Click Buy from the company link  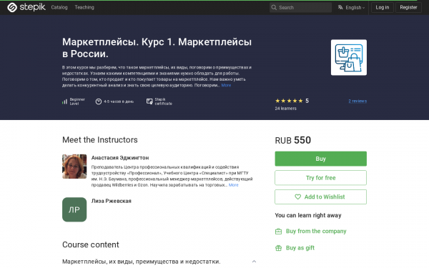[316, 232]
